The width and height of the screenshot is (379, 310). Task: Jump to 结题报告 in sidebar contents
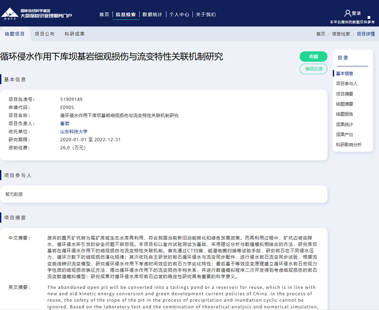[x=344, y=114]
